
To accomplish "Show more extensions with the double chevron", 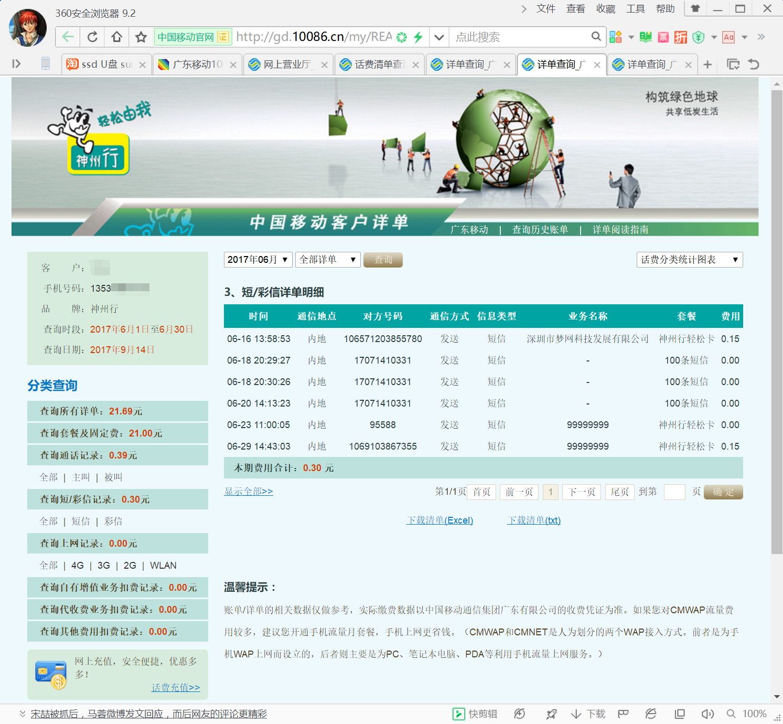I will (761, 37).
